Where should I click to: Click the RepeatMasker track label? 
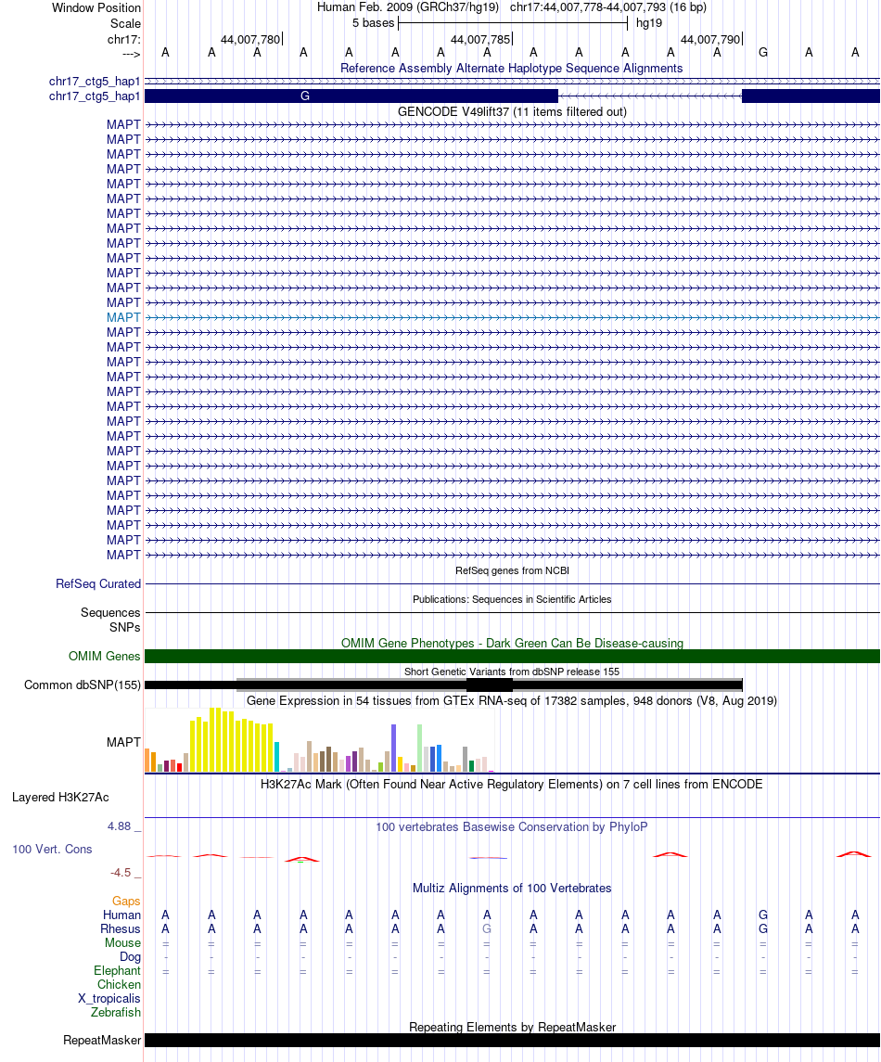[x=102, y=1041]
